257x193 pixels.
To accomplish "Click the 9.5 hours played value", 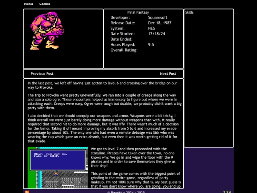I will coord(151,45).
